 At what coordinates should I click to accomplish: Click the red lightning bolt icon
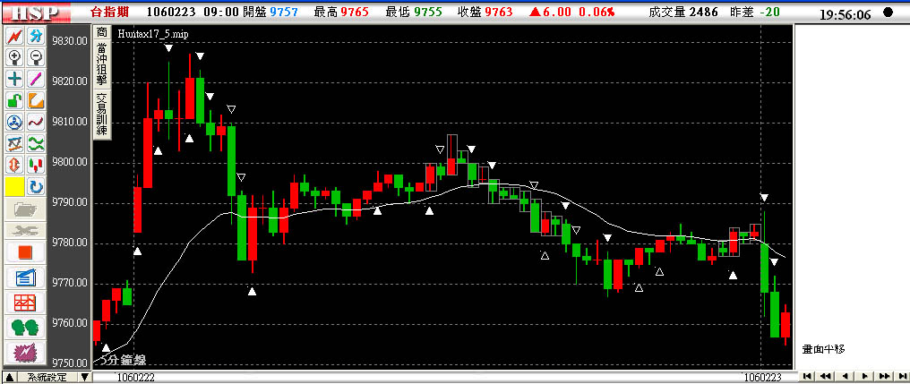pyautogui.click(x=14, y=37)
